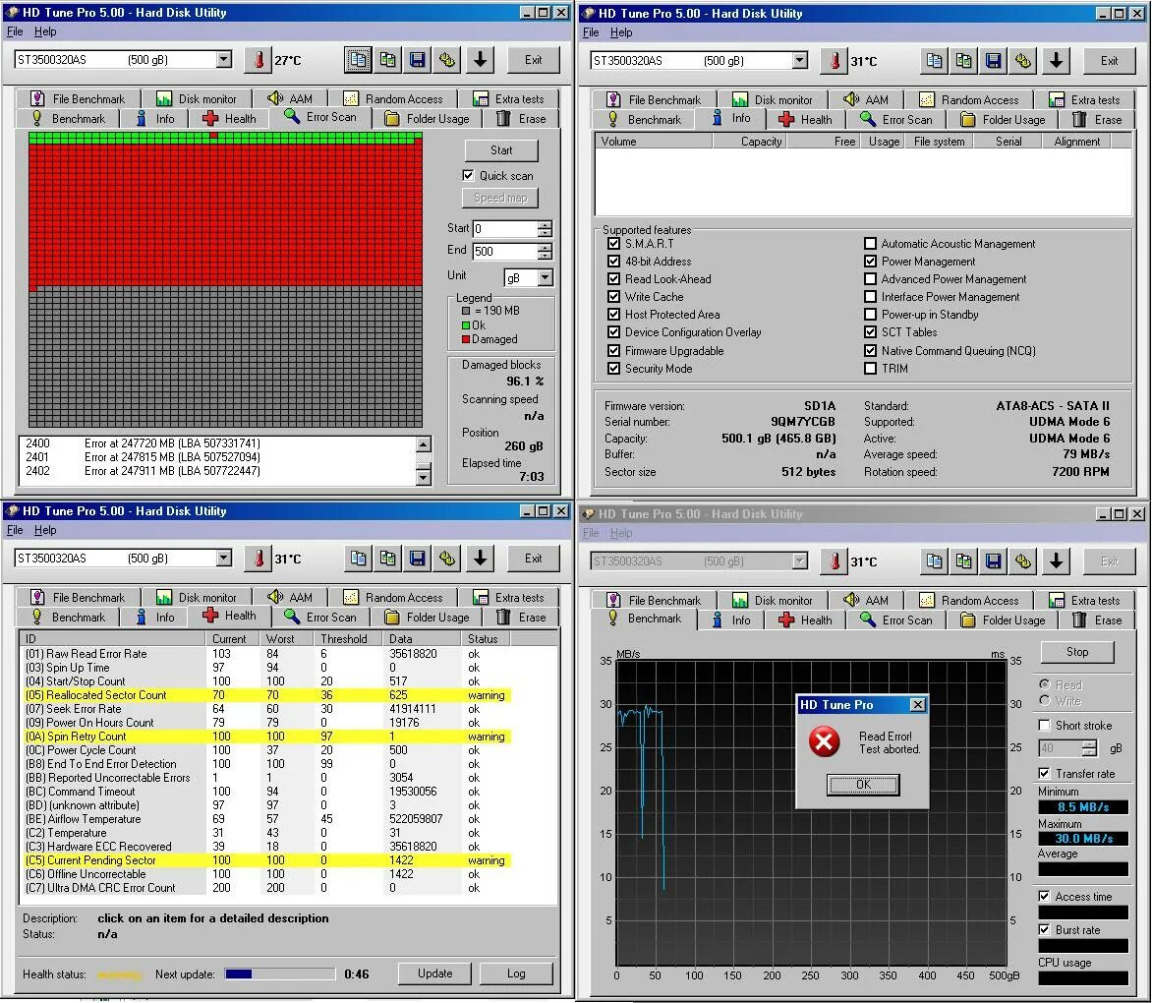Open the Unit gB dropdown
The width and height of the screenshot is (1152, 1003).
click(546, 277)
